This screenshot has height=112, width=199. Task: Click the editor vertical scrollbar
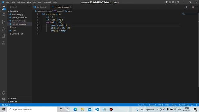tap(198, 50)
